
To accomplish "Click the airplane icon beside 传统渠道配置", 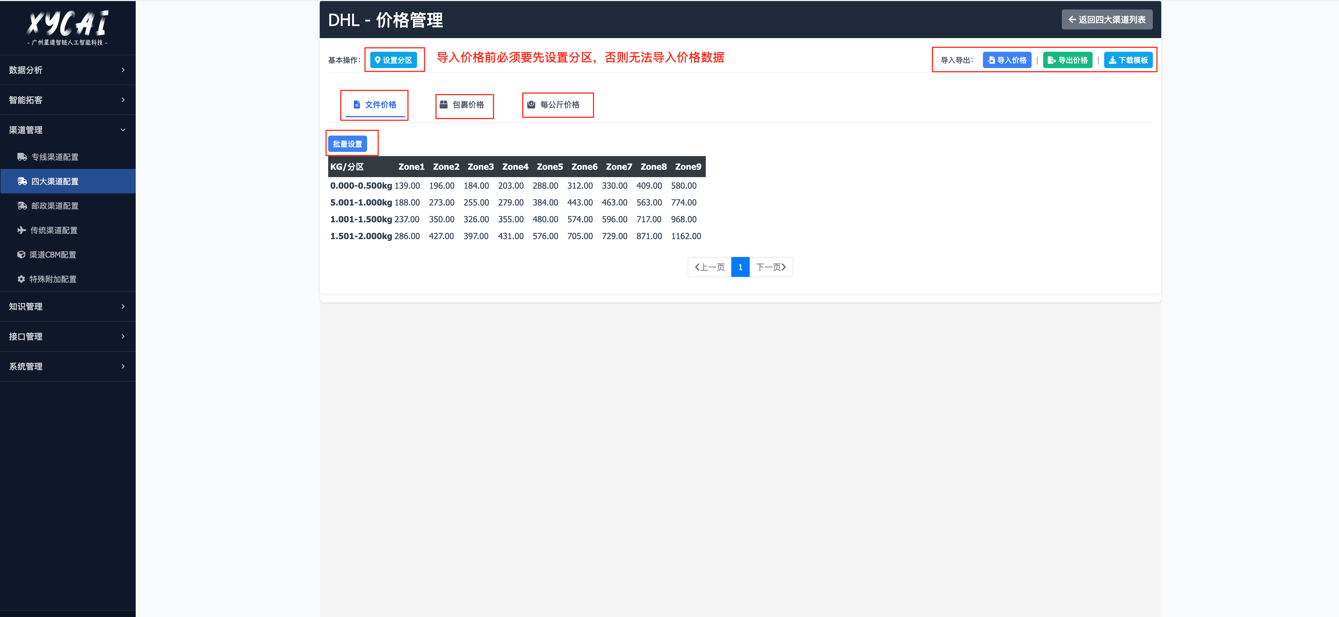I will 21,230.
